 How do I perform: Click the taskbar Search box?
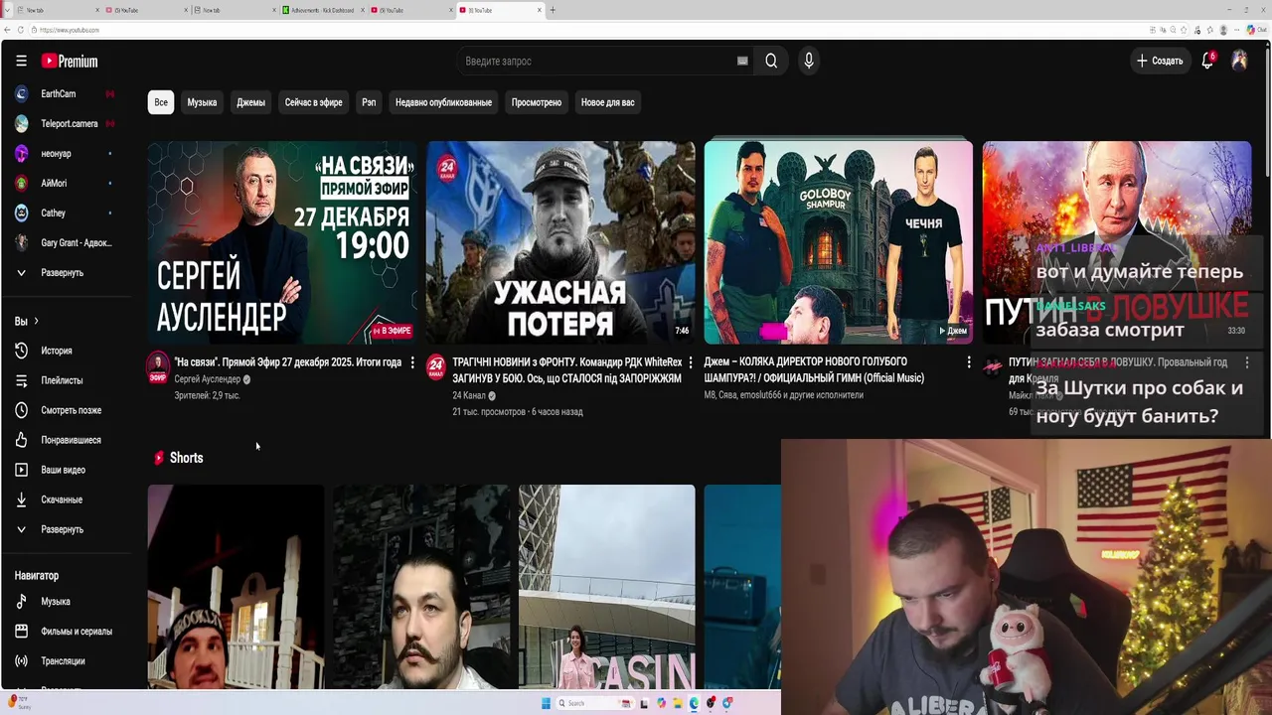[x=595, y=703]
